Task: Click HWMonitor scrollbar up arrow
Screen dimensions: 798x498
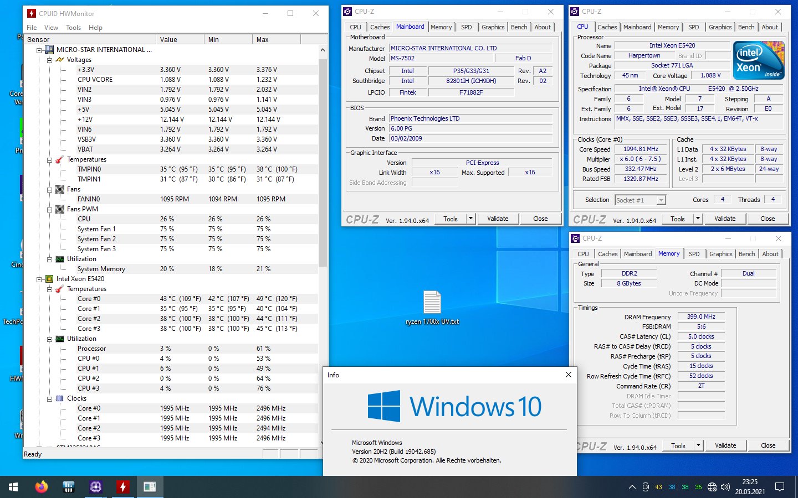Action: (323, 50)
